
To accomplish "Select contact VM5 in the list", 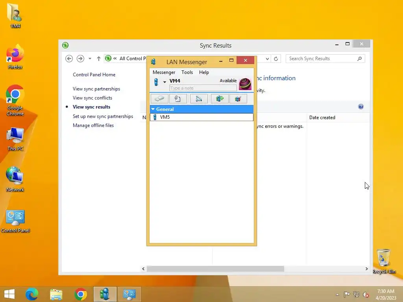I will point(201,117).
